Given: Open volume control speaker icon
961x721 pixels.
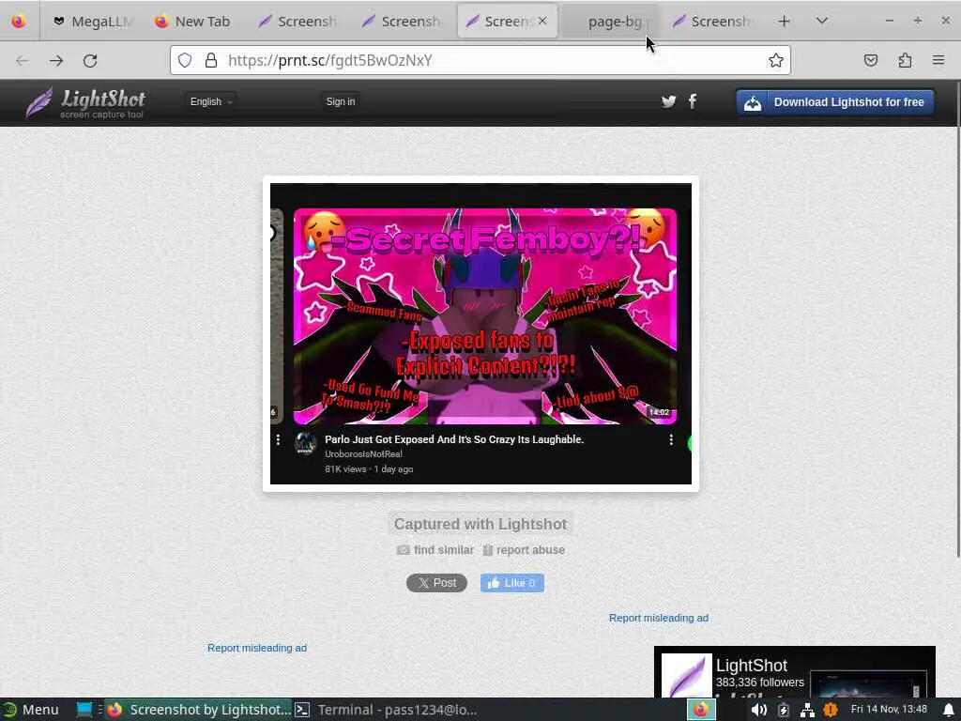Looking at the screenshot, I should pyautogui.click(x=758, y=710).
